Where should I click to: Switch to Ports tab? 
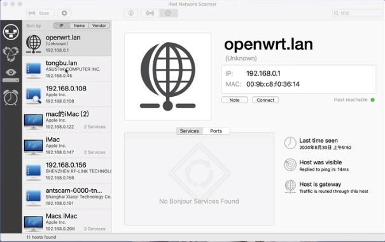tap(216, 131)
